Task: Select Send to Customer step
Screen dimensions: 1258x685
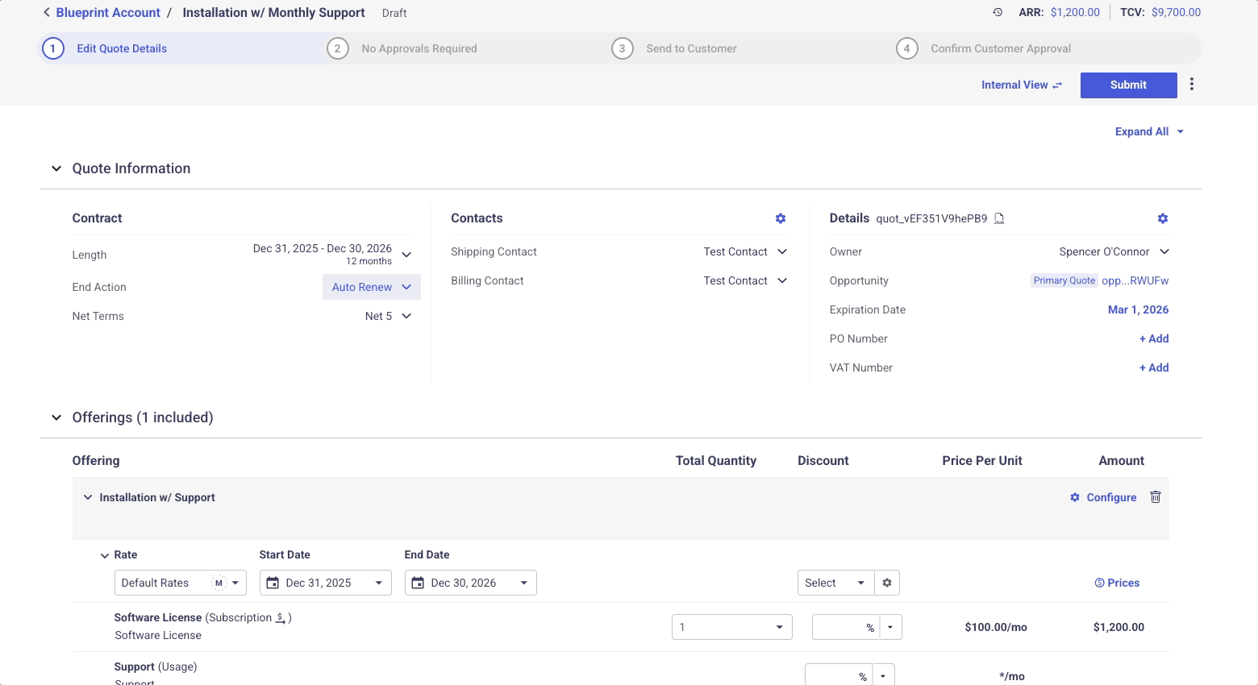Action: 691,48
